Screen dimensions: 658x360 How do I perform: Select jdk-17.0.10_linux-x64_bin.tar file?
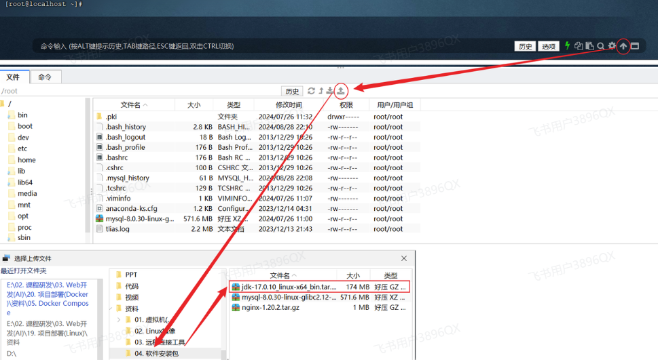(x=319, y=287)
